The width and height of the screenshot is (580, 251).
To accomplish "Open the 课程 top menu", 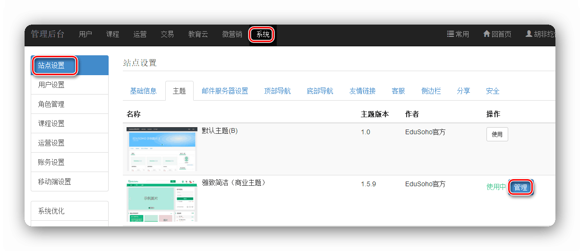I will [x=113, y=34].
